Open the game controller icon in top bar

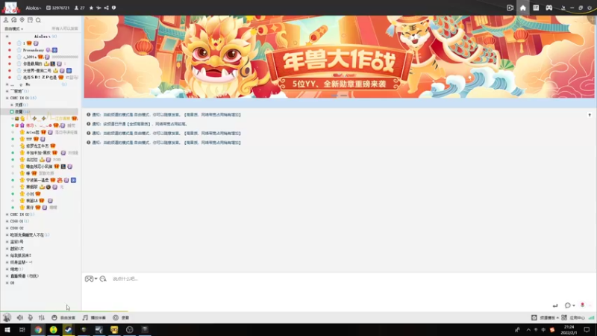coord(548,8)
